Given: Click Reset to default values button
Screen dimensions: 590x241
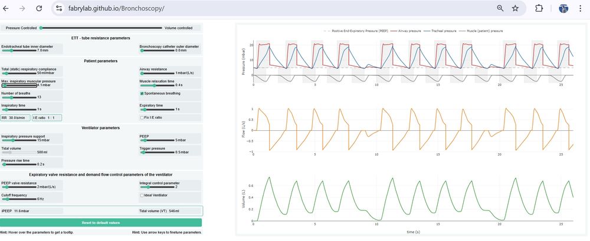Looking at the screenshot, I should click(x=101, y=223).
